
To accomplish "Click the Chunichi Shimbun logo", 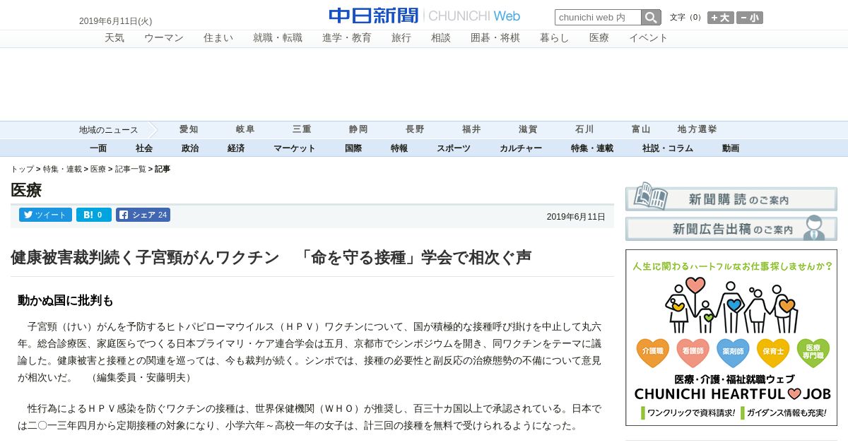I will [424, 16].
